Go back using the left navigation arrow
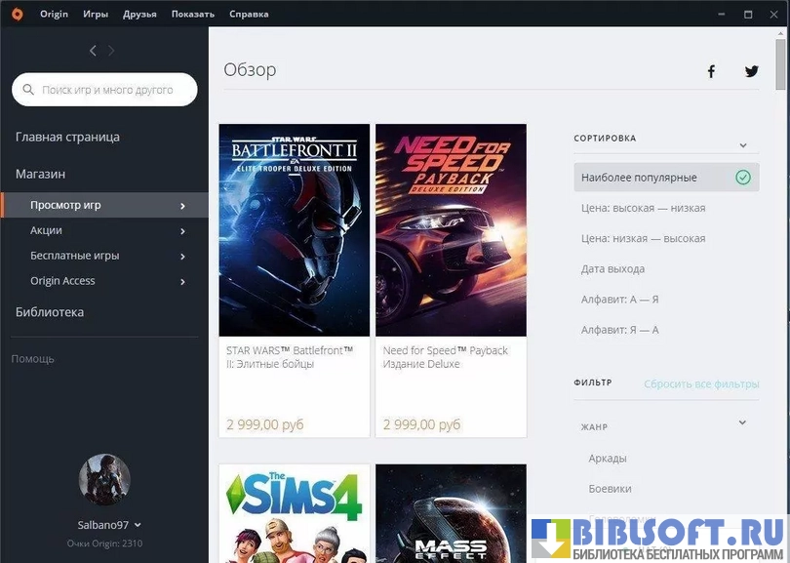This screenshot has height=563, width=790. [93, 51]
